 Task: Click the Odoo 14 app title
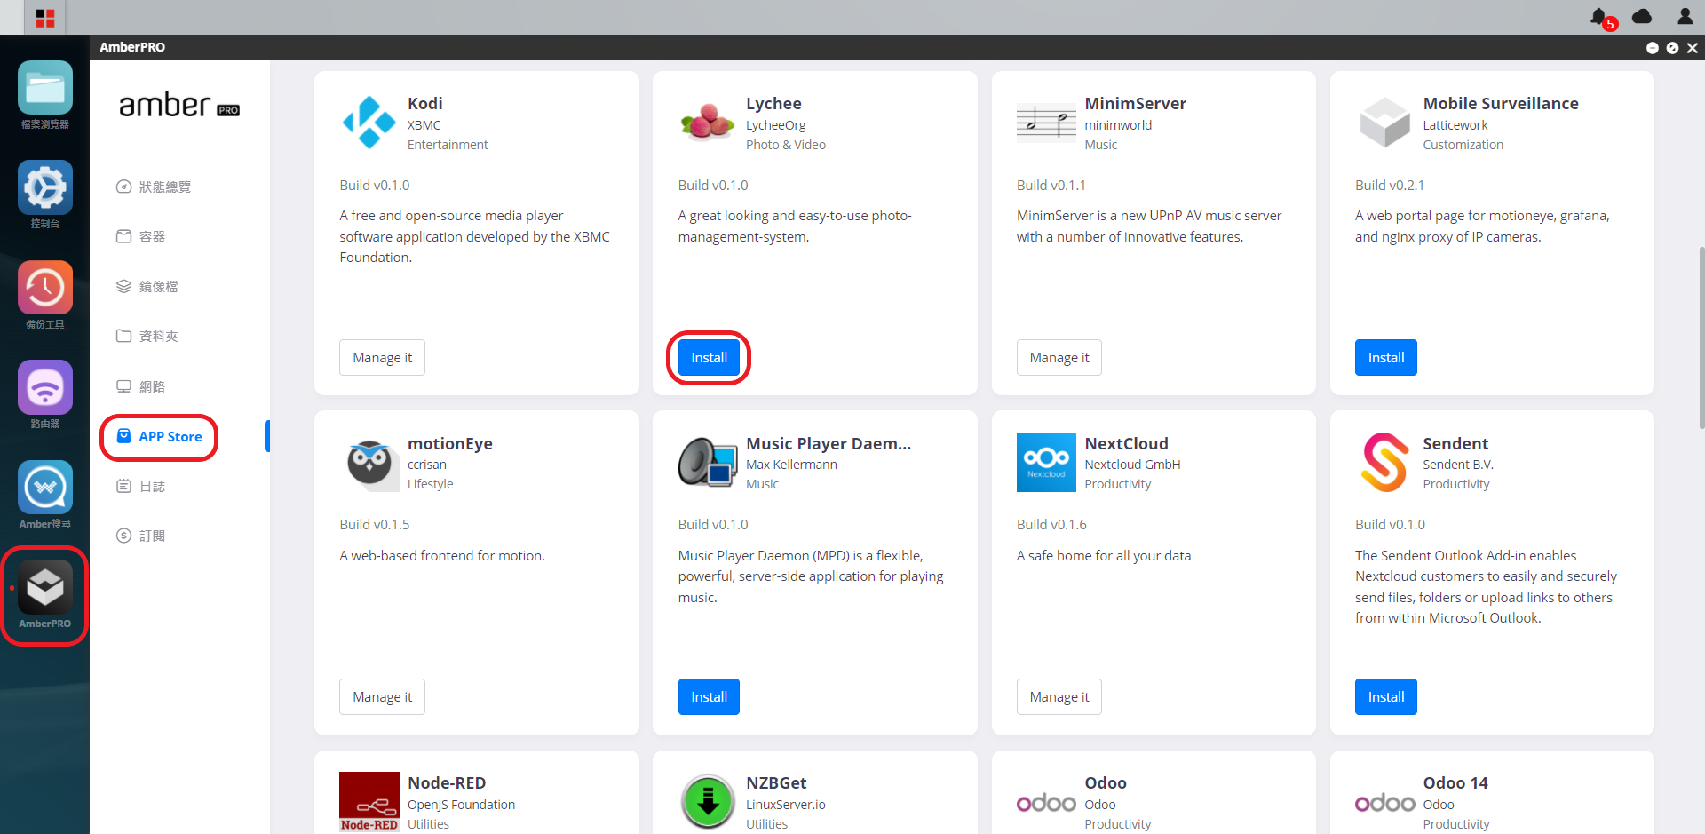[1455, 782]
